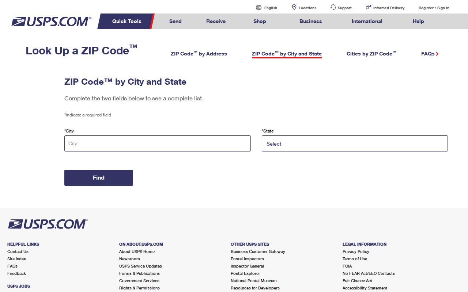Click the USPS.COM logo in header
This screenshot has width=468, height=292.
51,22
